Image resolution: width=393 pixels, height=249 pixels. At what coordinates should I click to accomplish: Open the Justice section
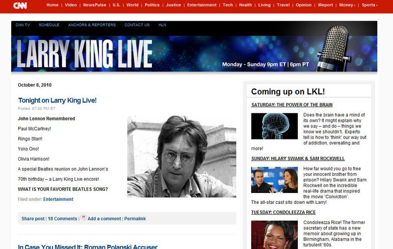pos(173,5)
